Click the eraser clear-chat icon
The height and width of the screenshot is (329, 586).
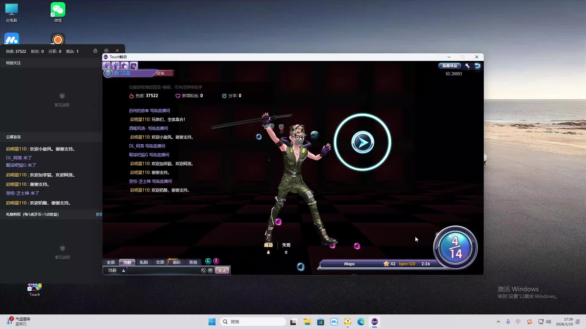tap(204, 271)
